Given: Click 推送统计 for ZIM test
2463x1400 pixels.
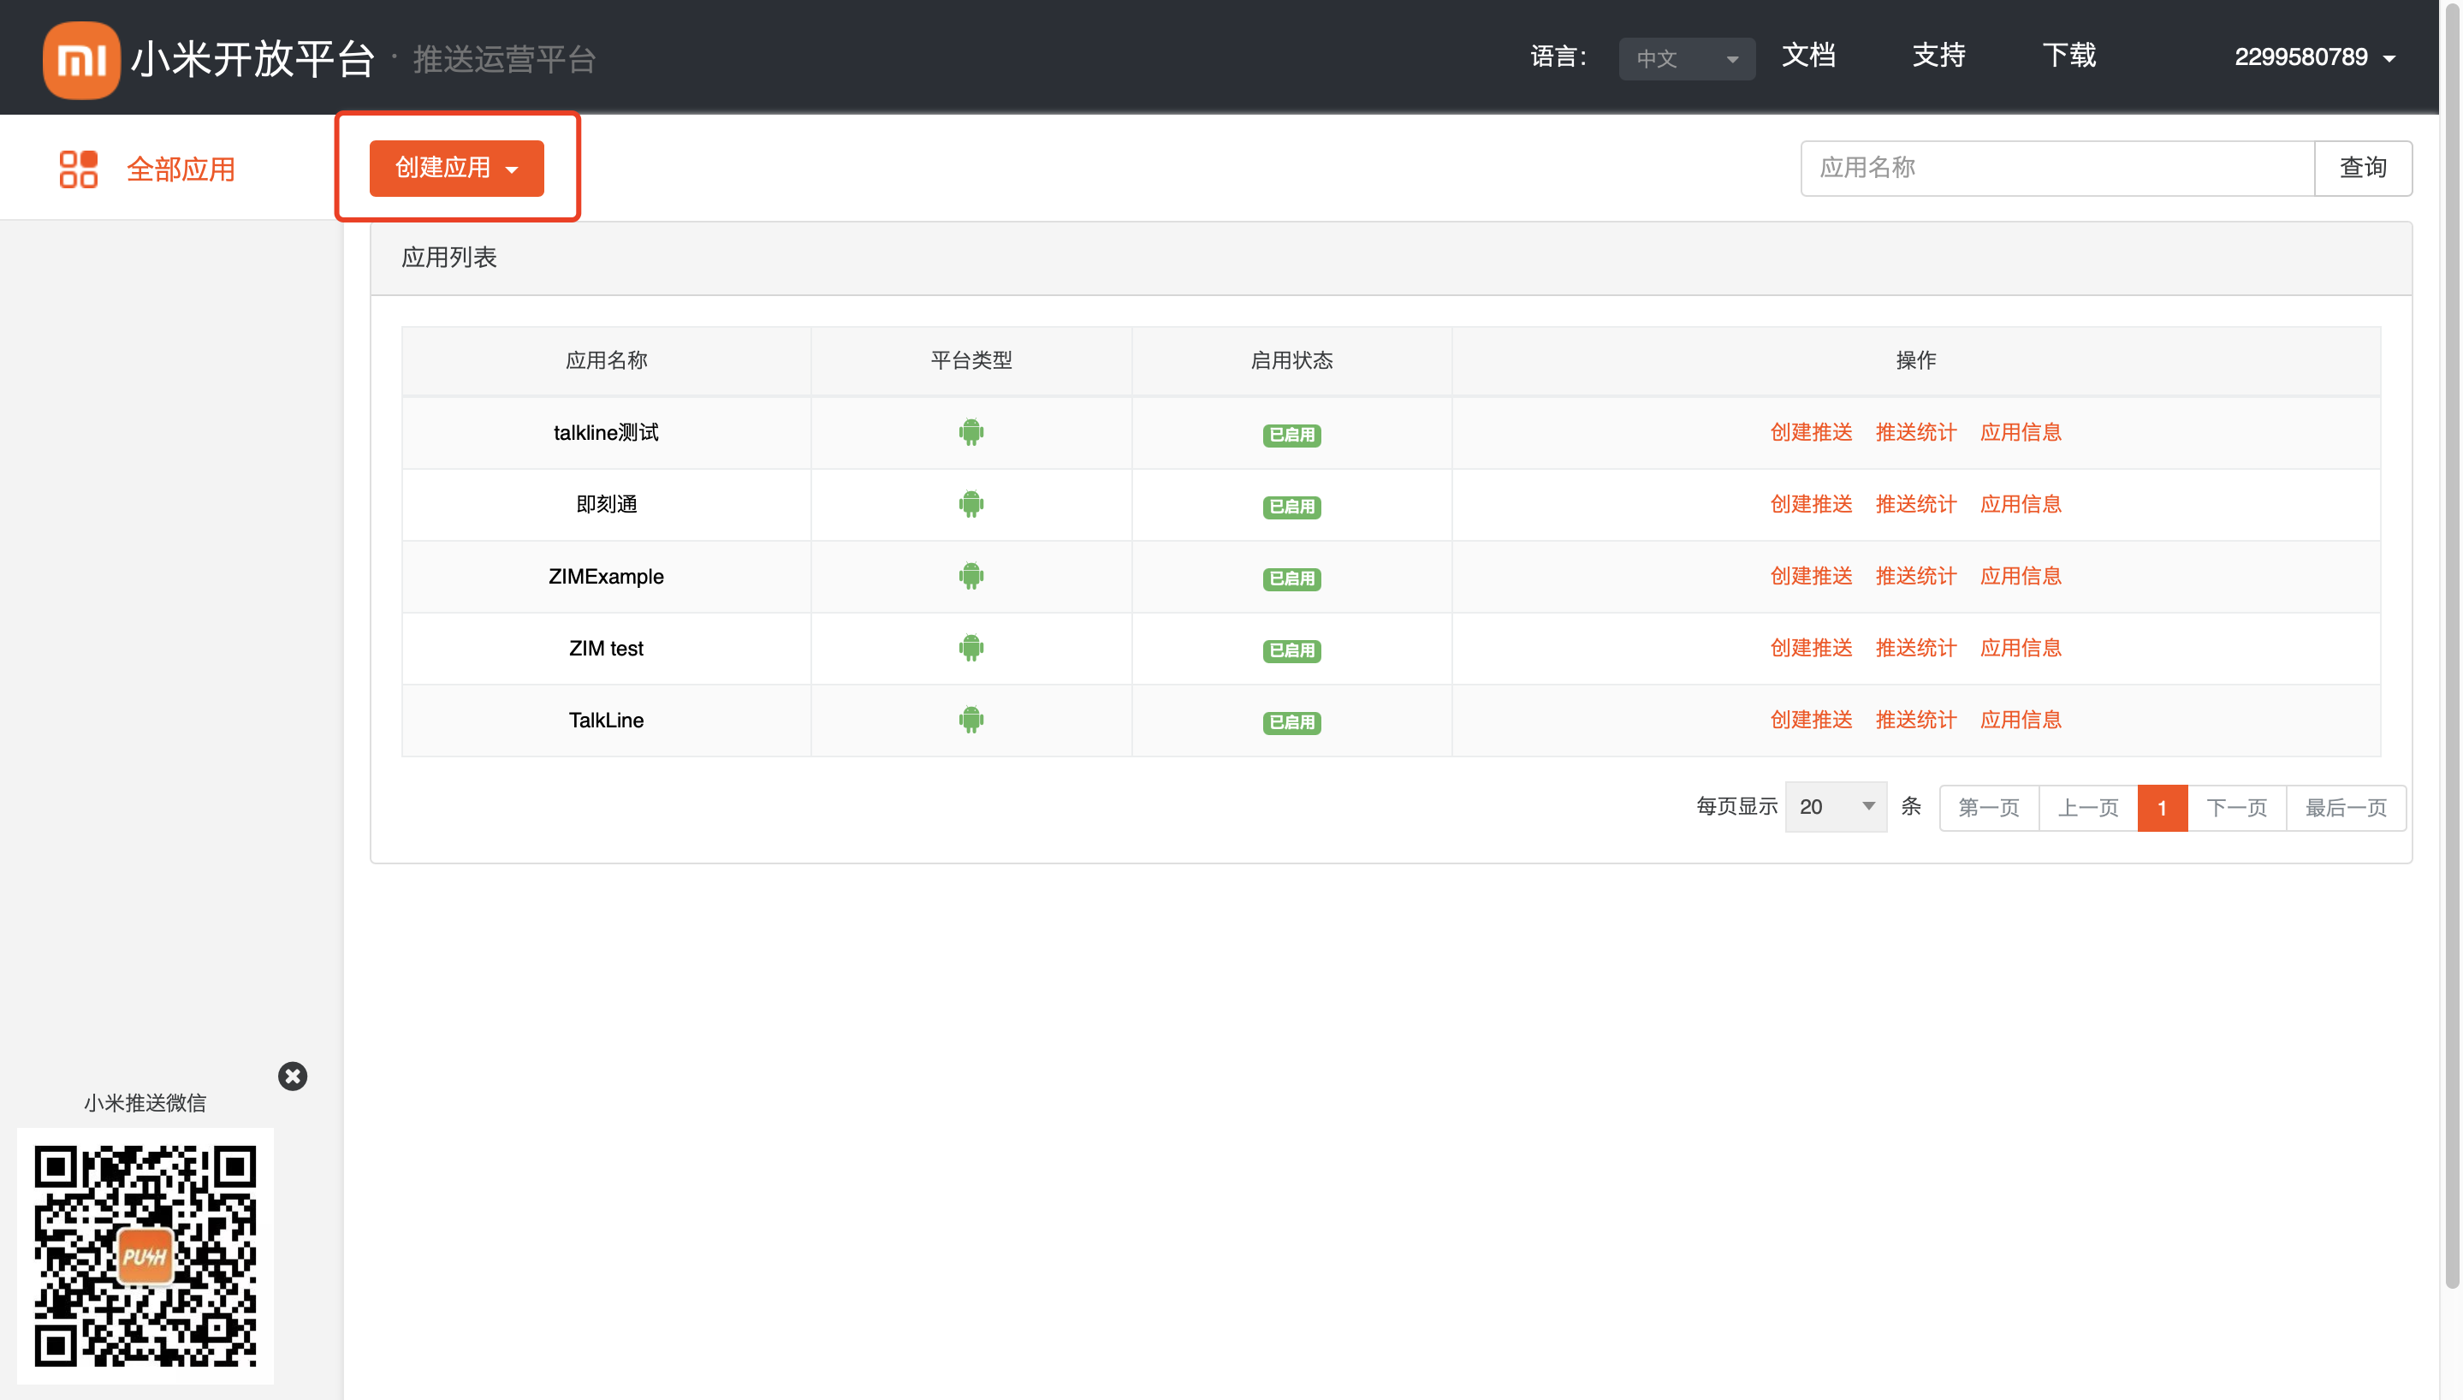Looking at the screenshot, I should pos(1916,649).
